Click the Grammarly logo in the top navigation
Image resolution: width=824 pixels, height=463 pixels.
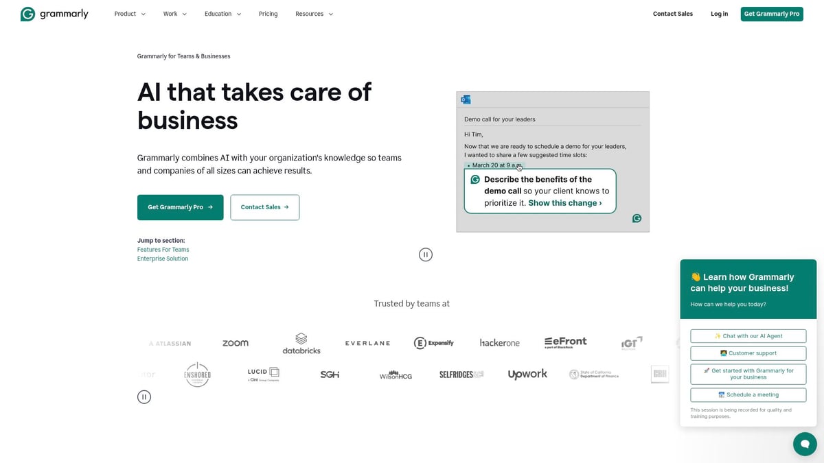coord(54,13)
